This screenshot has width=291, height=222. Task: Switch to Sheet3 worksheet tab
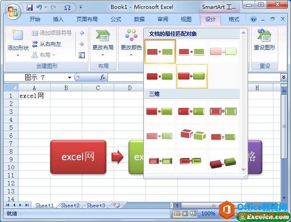pos(96,206)
